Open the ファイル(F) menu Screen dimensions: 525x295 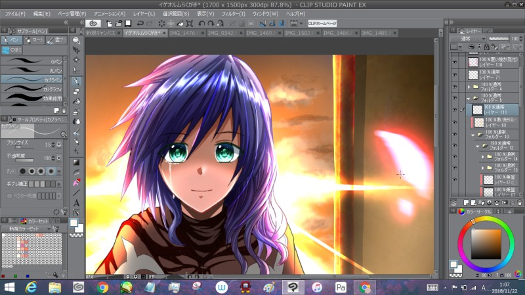(x=15, y=14)
